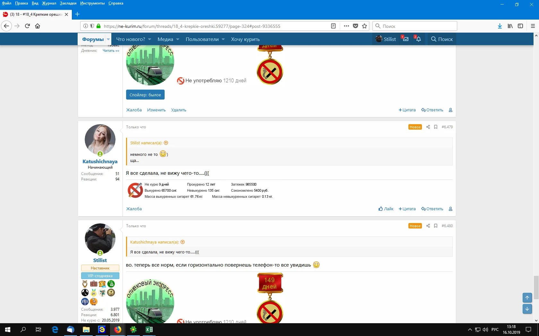Open the Закладки menu
Screen dimensions: 539x336
(68, 3)
